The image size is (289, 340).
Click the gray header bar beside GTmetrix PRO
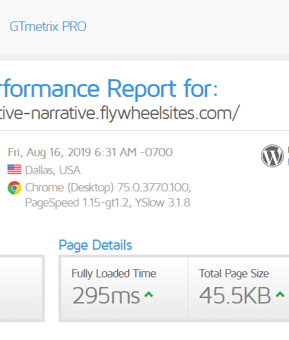pyautogui.click(x=187, y=28)
